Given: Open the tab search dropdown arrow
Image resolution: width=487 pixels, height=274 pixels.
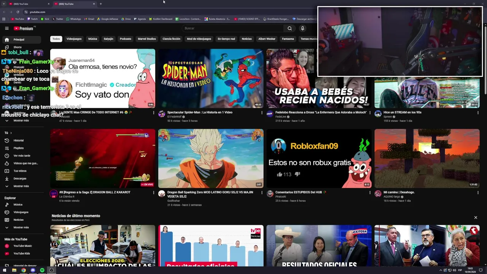Looking at the screenshot, I should [x=3, y=4].
